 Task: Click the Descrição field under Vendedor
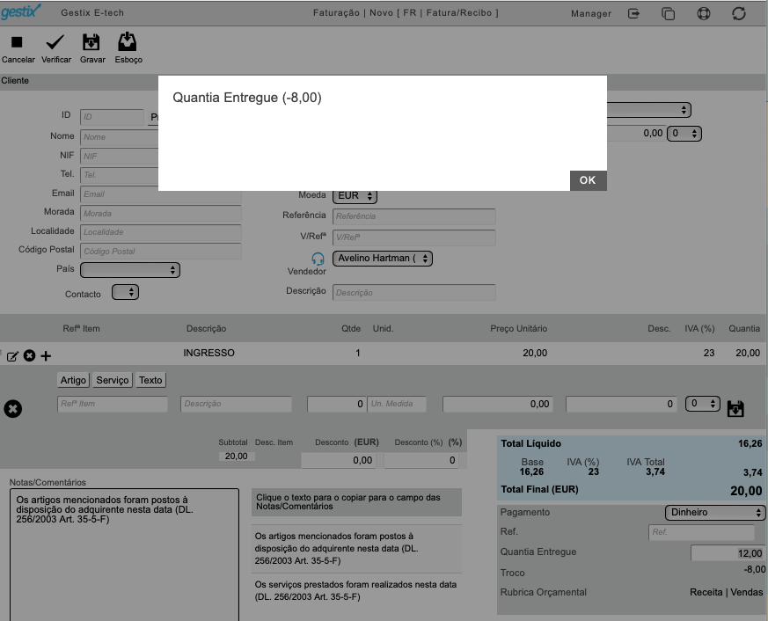tap(413, 292)
